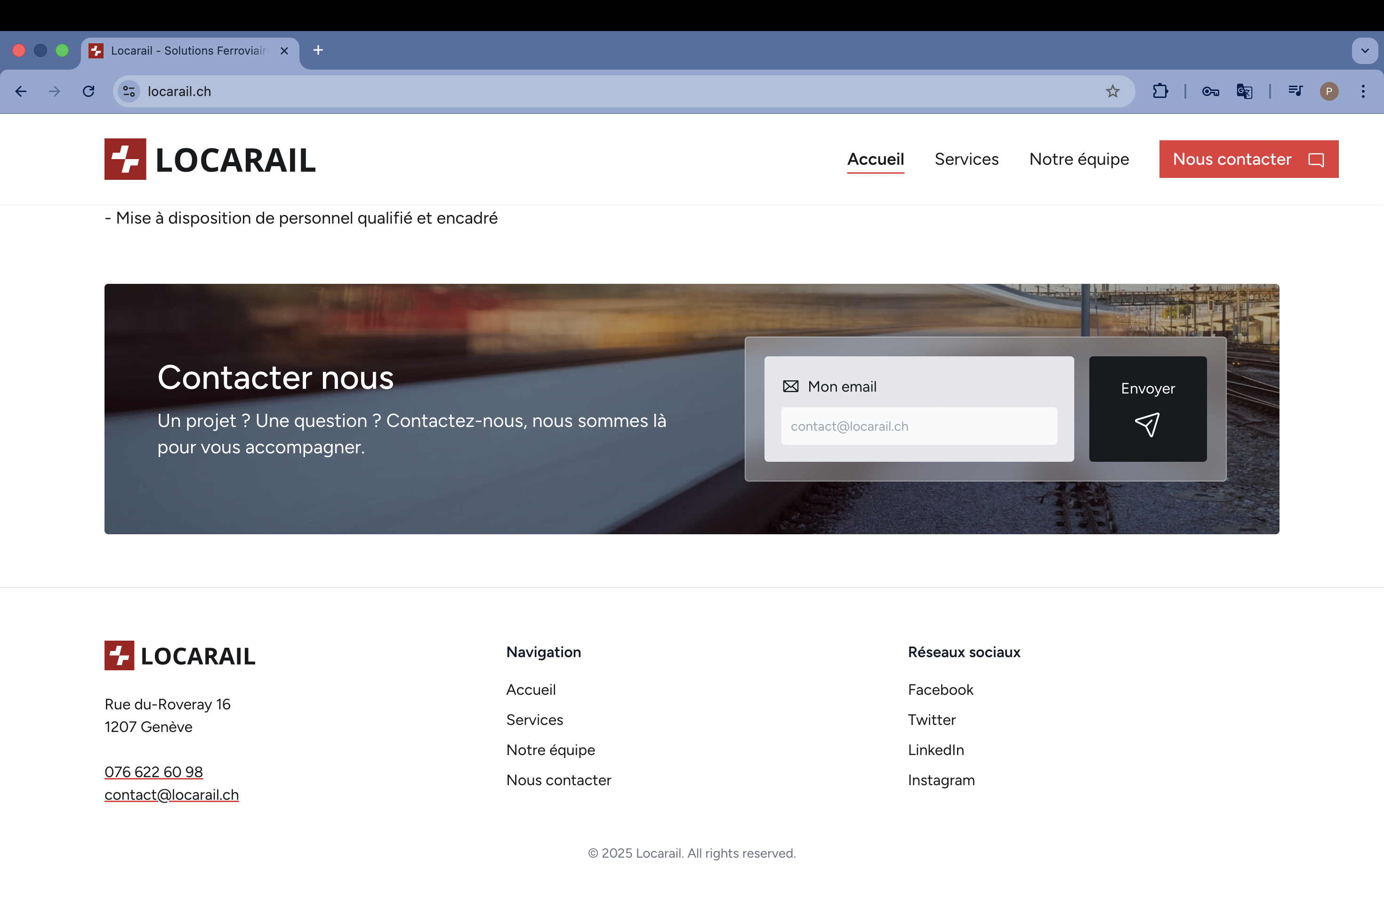The image size is (1384, 900).
Task: Click the envelope icon beside Mon email
Action: (x=791, y=386)
